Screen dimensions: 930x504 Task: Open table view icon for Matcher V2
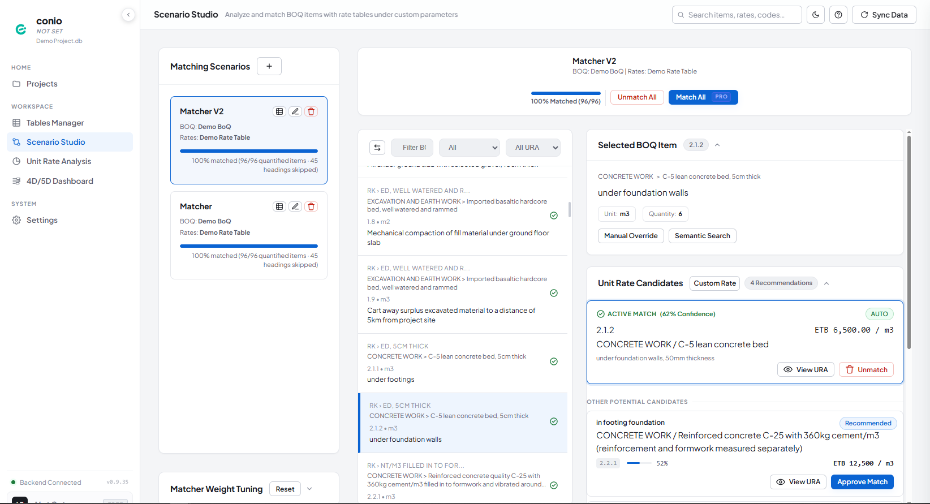[279, 111]
